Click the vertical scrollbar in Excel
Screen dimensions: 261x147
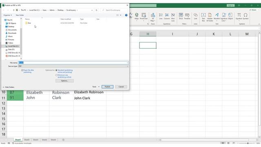[x=259, y=80]
